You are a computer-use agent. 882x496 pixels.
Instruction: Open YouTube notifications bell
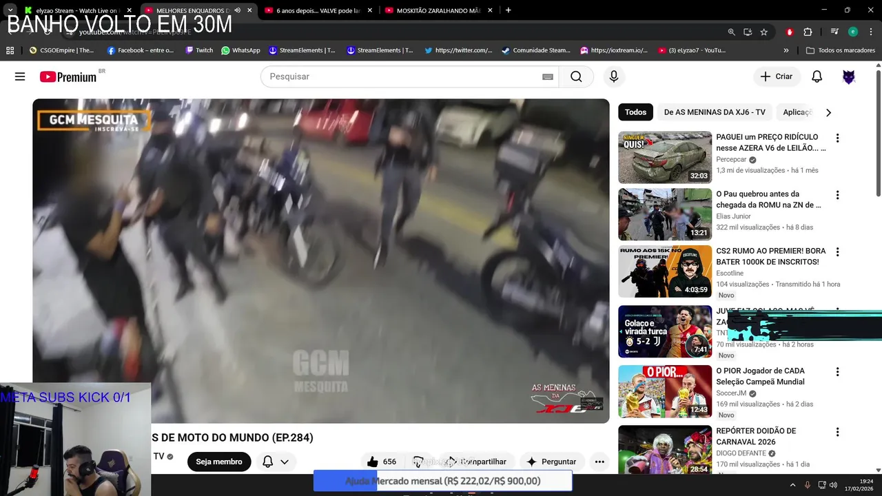coord(817,76)
